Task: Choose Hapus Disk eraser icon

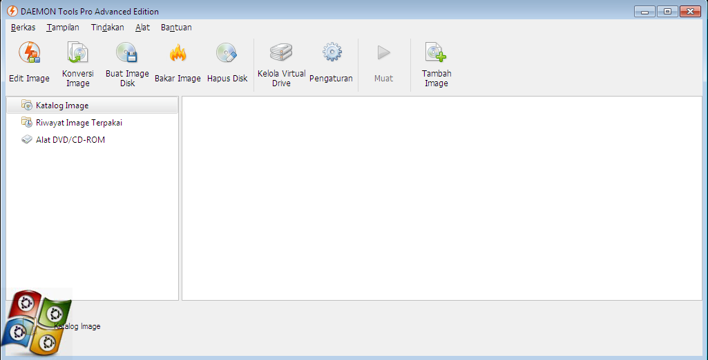Action: click(x=227, y=52)
